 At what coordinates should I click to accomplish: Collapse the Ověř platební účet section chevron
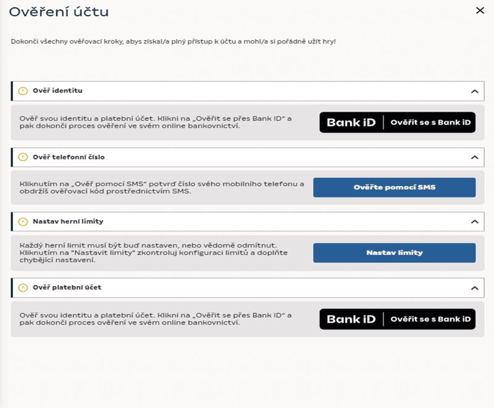[474, 288]
